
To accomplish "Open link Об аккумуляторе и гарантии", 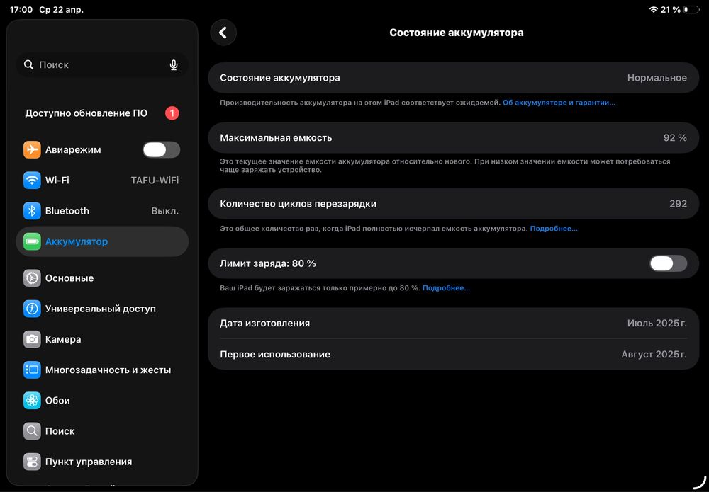I will tap(559, 103).
